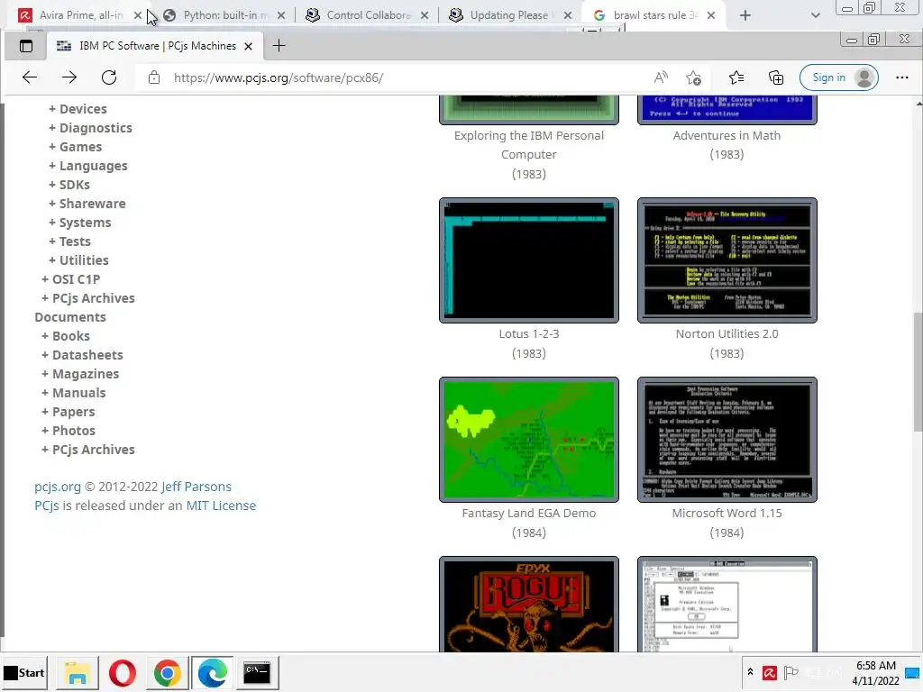This screenshot has height=692, width=923.
Task: Open the PCjs link in license line
Action: [47, 505]
